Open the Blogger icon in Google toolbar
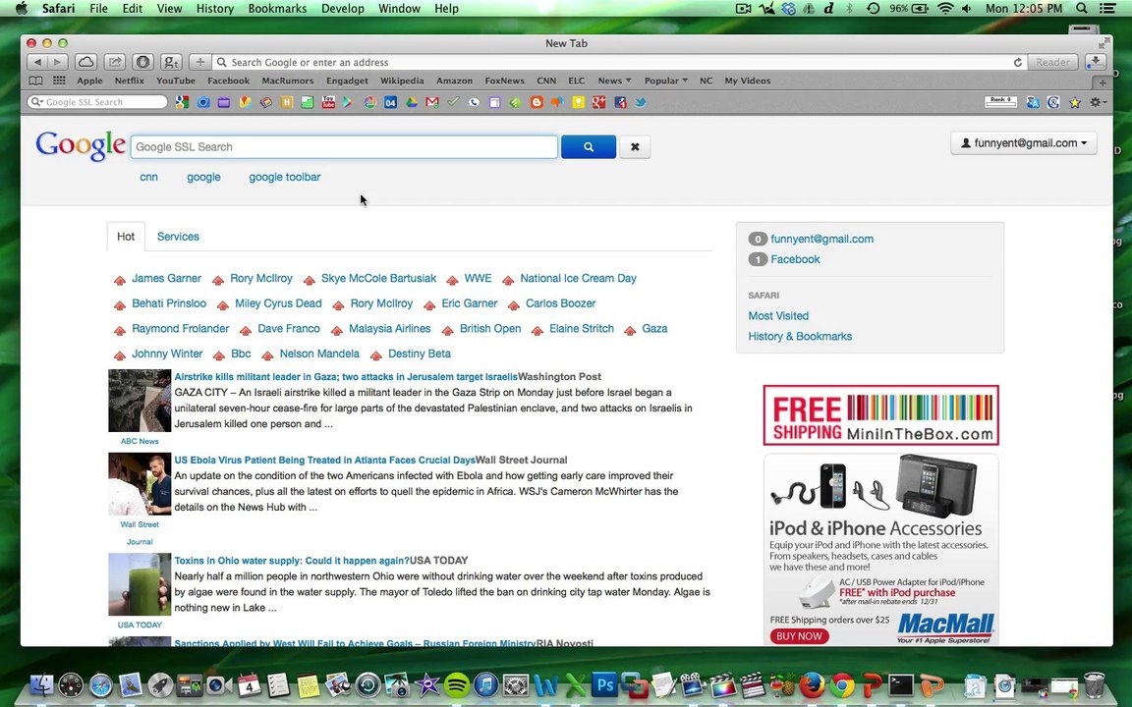 (537, 102)
